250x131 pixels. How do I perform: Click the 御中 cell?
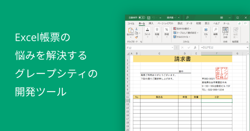(185, 71)
